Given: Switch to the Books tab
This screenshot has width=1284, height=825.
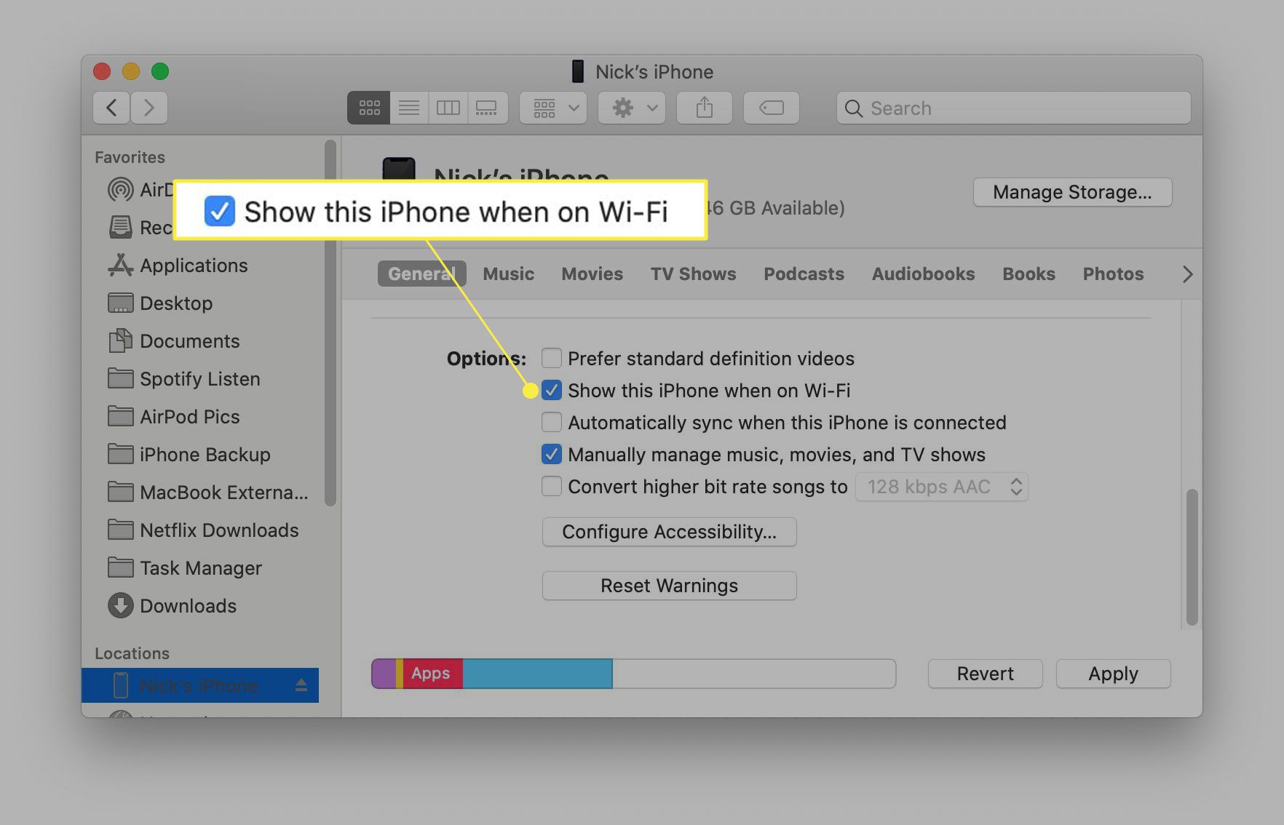Looking at the screenshot, I should 1029,274.
